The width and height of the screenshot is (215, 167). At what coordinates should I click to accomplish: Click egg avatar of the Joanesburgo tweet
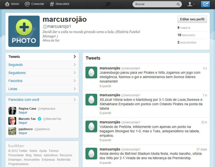coord(91,72)
